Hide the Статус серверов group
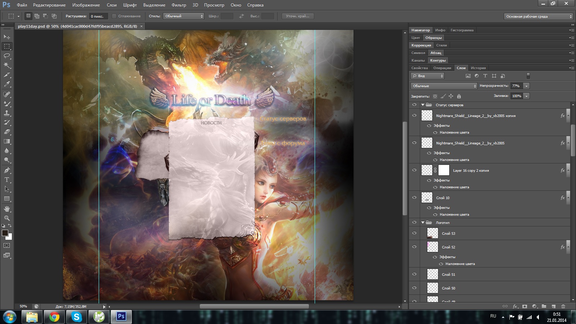The width and height of the screenshot is (576, 324). tap(414, 105)
